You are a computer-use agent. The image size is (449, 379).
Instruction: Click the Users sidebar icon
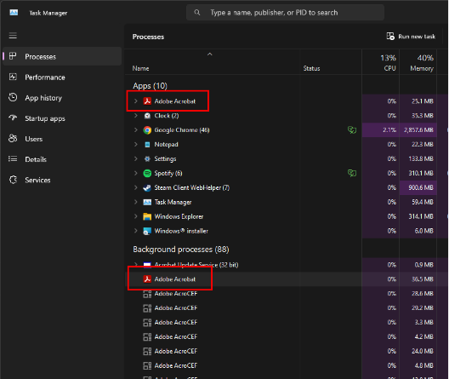(13, 139)
